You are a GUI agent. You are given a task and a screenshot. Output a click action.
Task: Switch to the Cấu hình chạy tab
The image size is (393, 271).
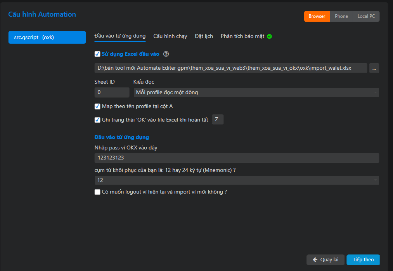(170, 36)
